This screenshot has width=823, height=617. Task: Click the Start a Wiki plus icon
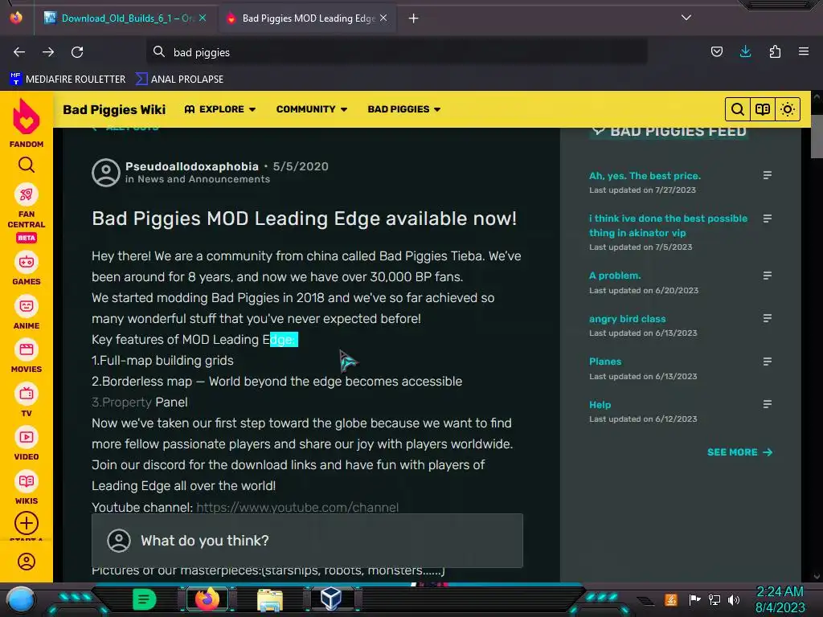tap(27, 523)
